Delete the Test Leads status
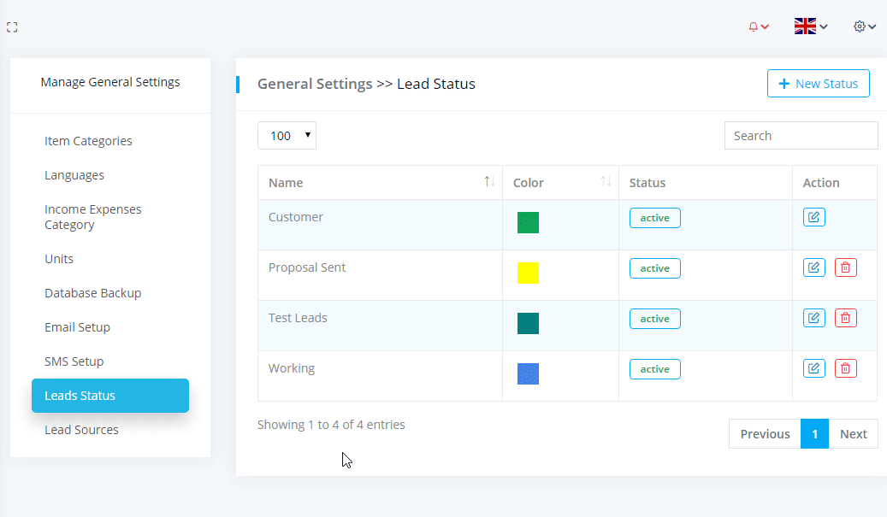 click(x=845, y=318)
